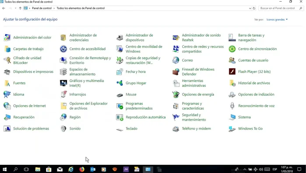Viewport: 306px width, 173px height.
Task: Click the Historial de archivos link
Action: [x=254, y=83]
